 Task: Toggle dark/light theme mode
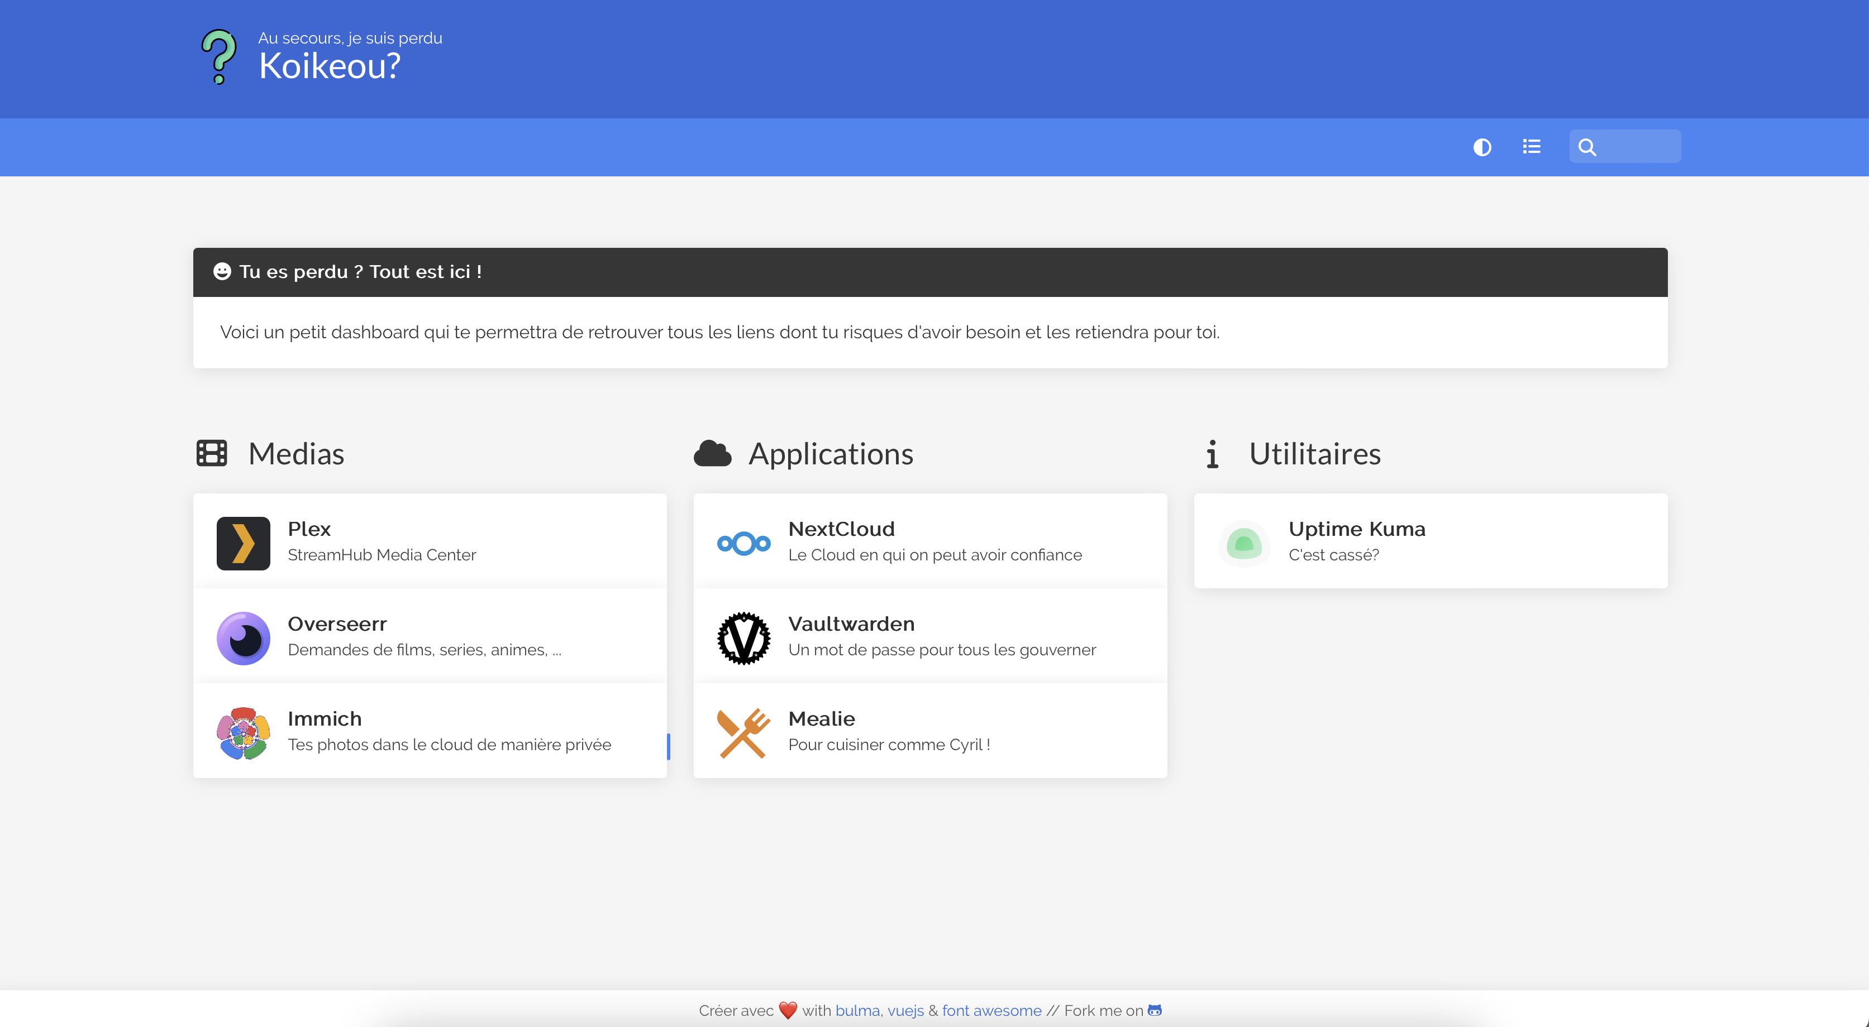[1481, 147]
